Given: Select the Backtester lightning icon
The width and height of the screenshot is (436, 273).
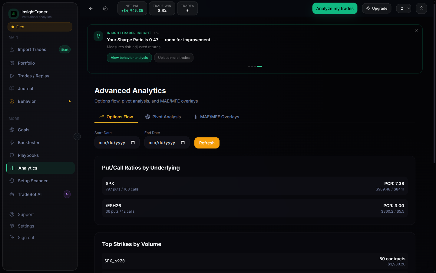Looking at the screenshot, I should click(x=12, y=142).
